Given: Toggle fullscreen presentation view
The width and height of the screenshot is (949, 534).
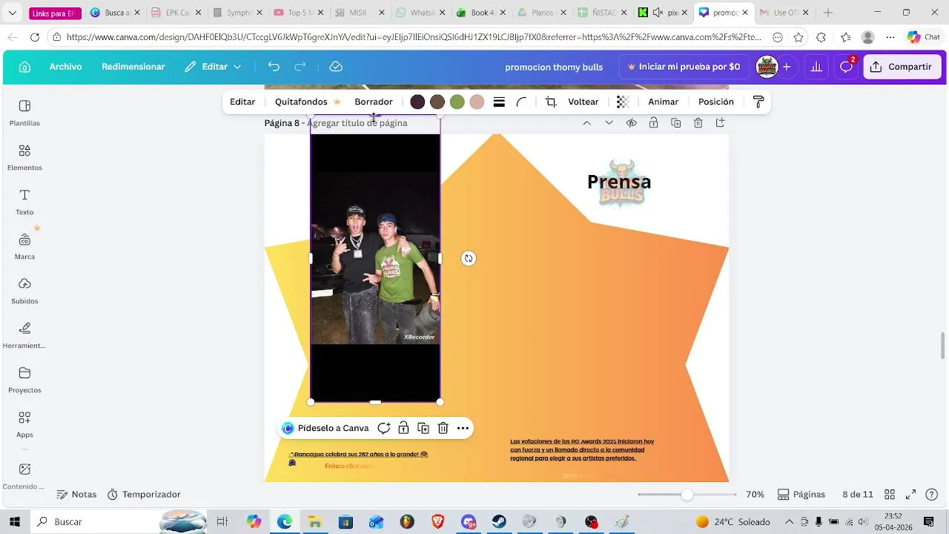Looking at the screenshot, I should (911, 494).
